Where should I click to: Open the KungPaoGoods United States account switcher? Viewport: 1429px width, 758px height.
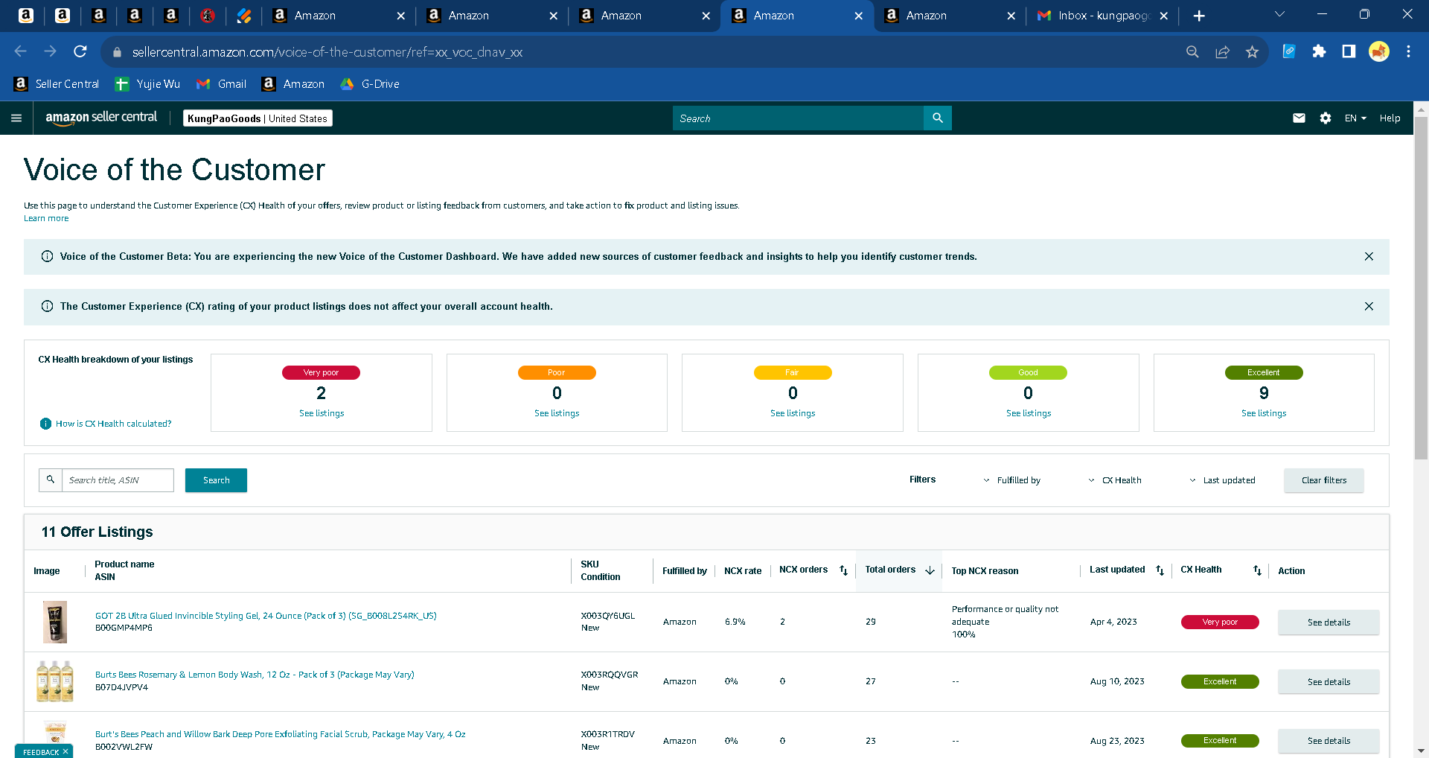pyautogui.click(x=258, y=118)
